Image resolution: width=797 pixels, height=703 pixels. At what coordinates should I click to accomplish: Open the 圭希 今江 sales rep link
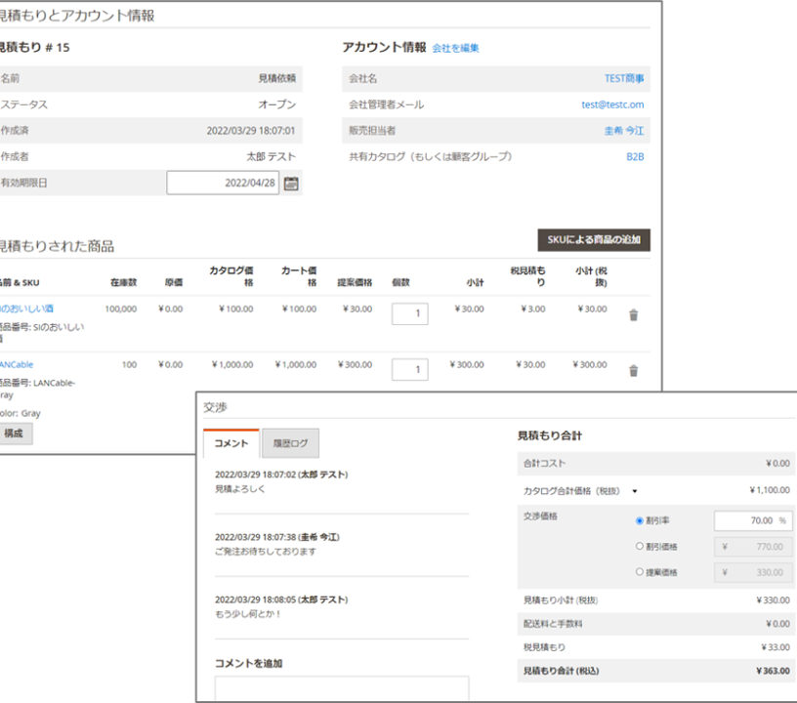point(624,131)
